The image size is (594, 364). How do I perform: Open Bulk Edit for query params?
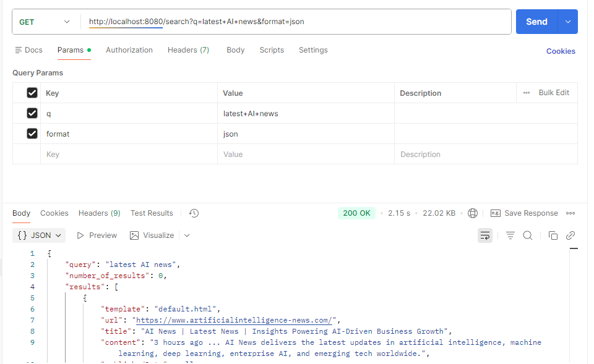[x=554, y=93]
